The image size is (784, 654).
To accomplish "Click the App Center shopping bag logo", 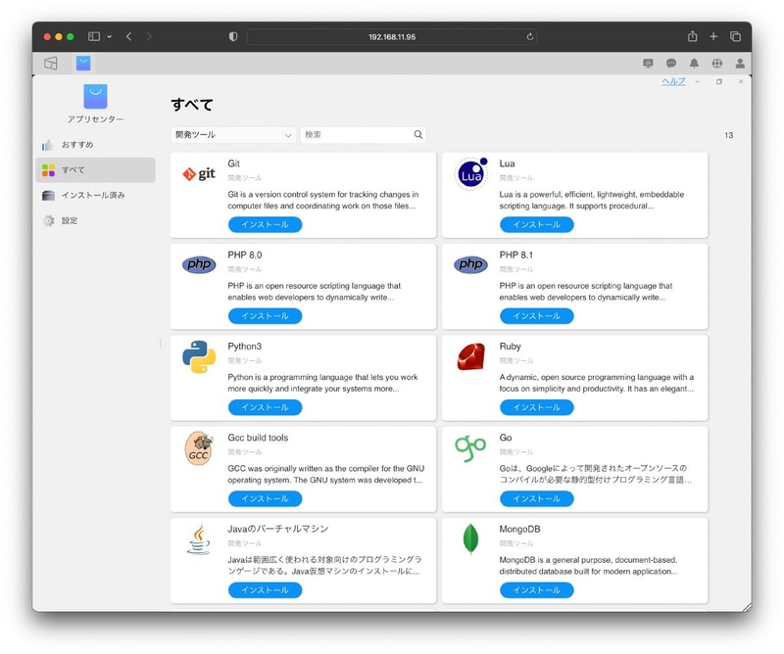I will coord(95,96).
